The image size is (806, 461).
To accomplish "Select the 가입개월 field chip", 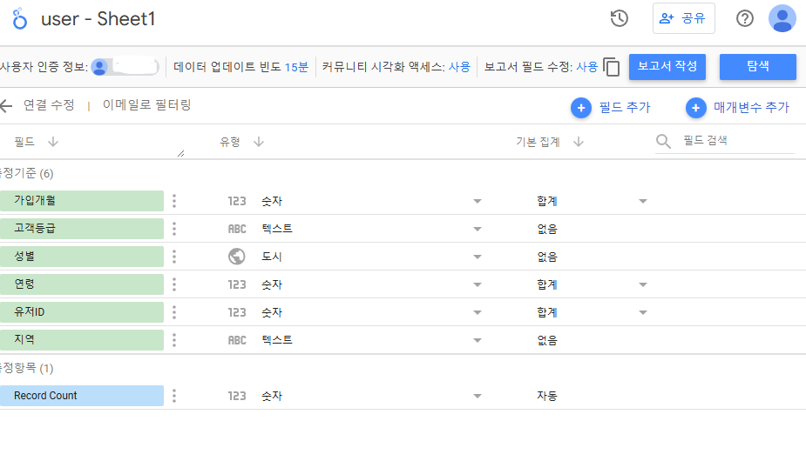I will pyautogui.click(x=82, y=201).
